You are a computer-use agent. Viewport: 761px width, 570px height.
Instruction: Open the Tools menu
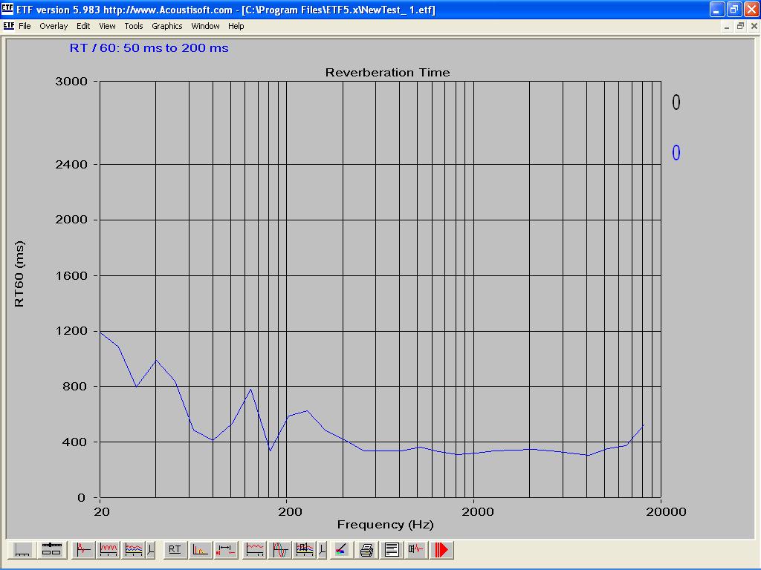click(134, 26)
